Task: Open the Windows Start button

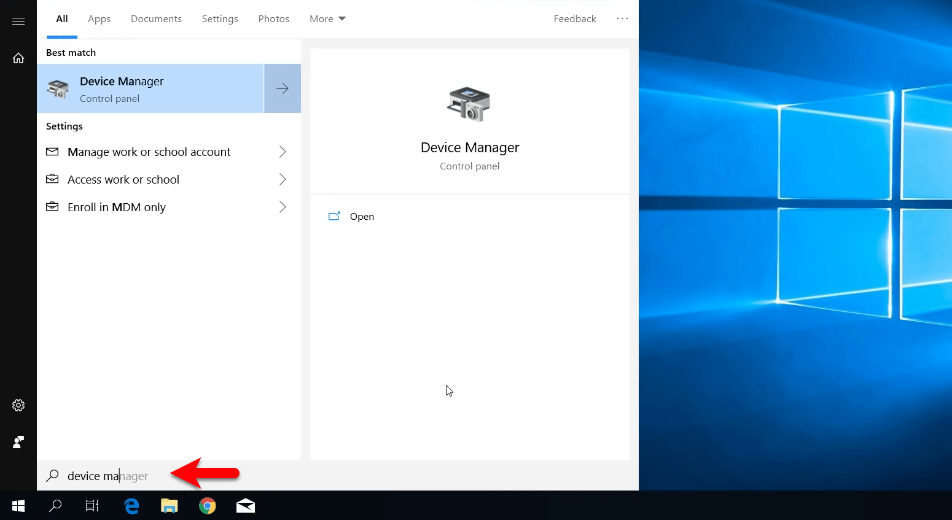Action: (18, 506)
